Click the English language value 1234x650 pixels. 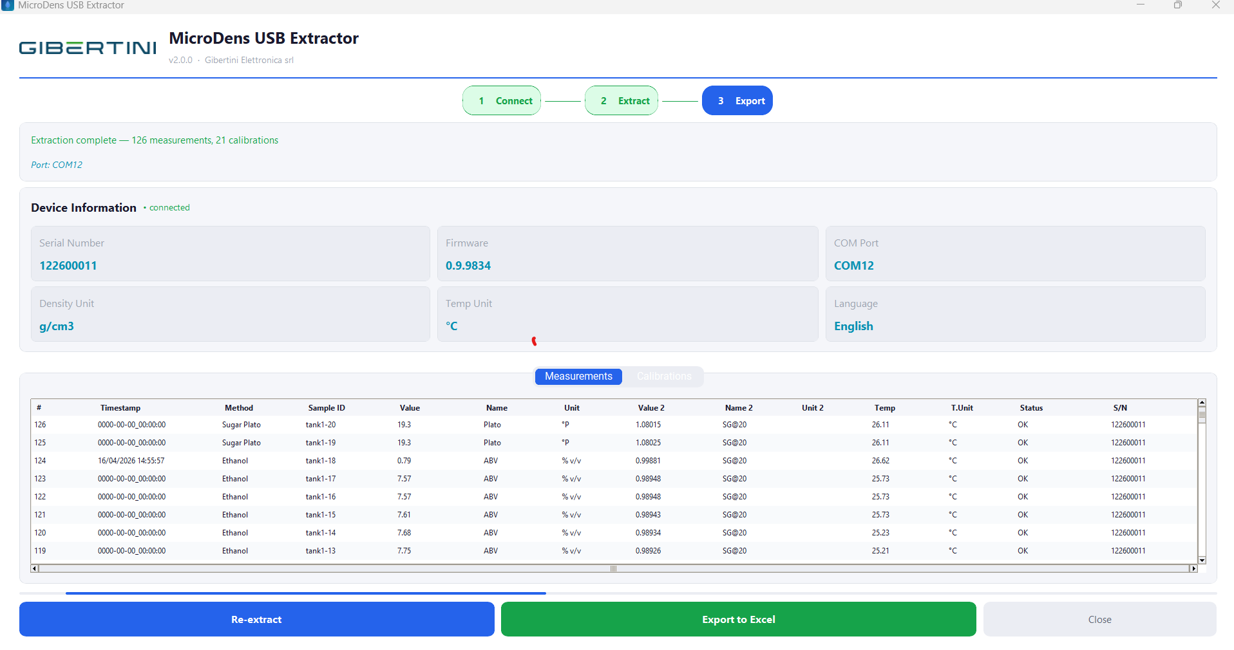tap(853, 326)
